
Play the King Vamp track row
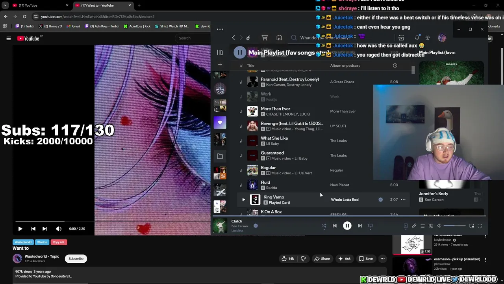click(x=243, y=200)
